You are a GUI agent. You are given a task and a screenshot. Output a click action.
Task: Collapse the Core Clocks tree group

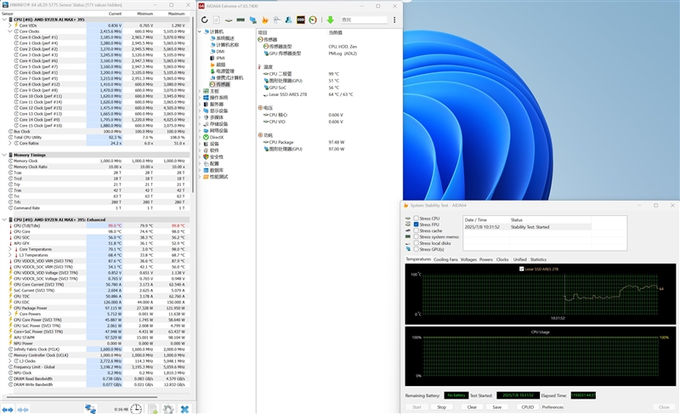tap(10, 31)
